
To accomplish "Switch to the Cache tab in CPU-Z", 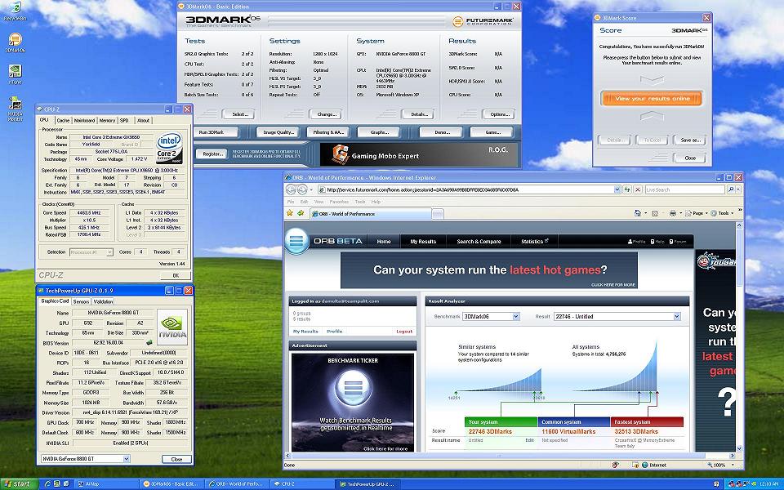I will (63, 121).
